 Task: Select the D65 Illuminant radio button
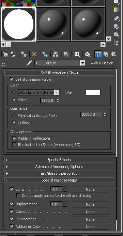tap(14, 92)
